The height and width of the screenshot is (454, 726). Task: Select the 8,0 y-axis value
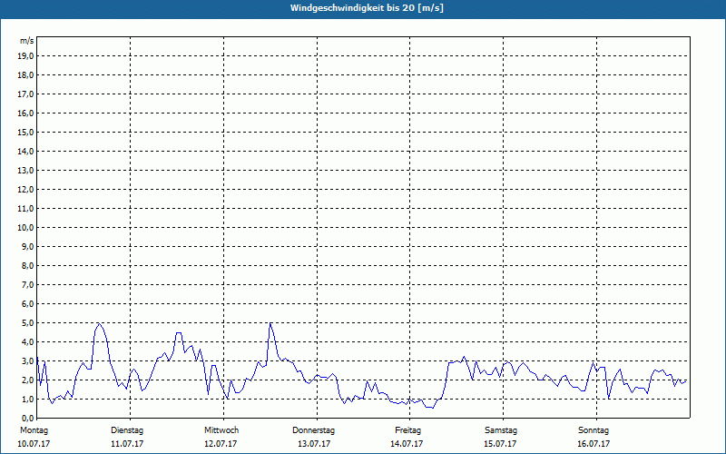click(27, 265)
